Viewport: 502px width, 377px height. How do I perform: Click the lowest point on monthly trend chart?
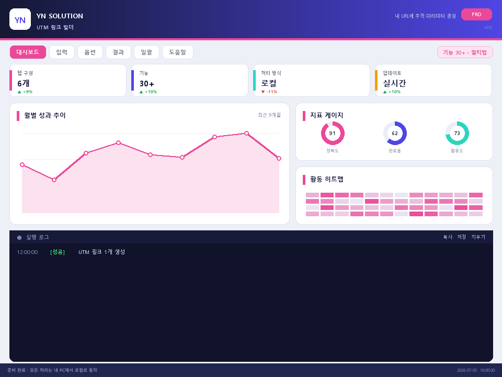[54, 180]
